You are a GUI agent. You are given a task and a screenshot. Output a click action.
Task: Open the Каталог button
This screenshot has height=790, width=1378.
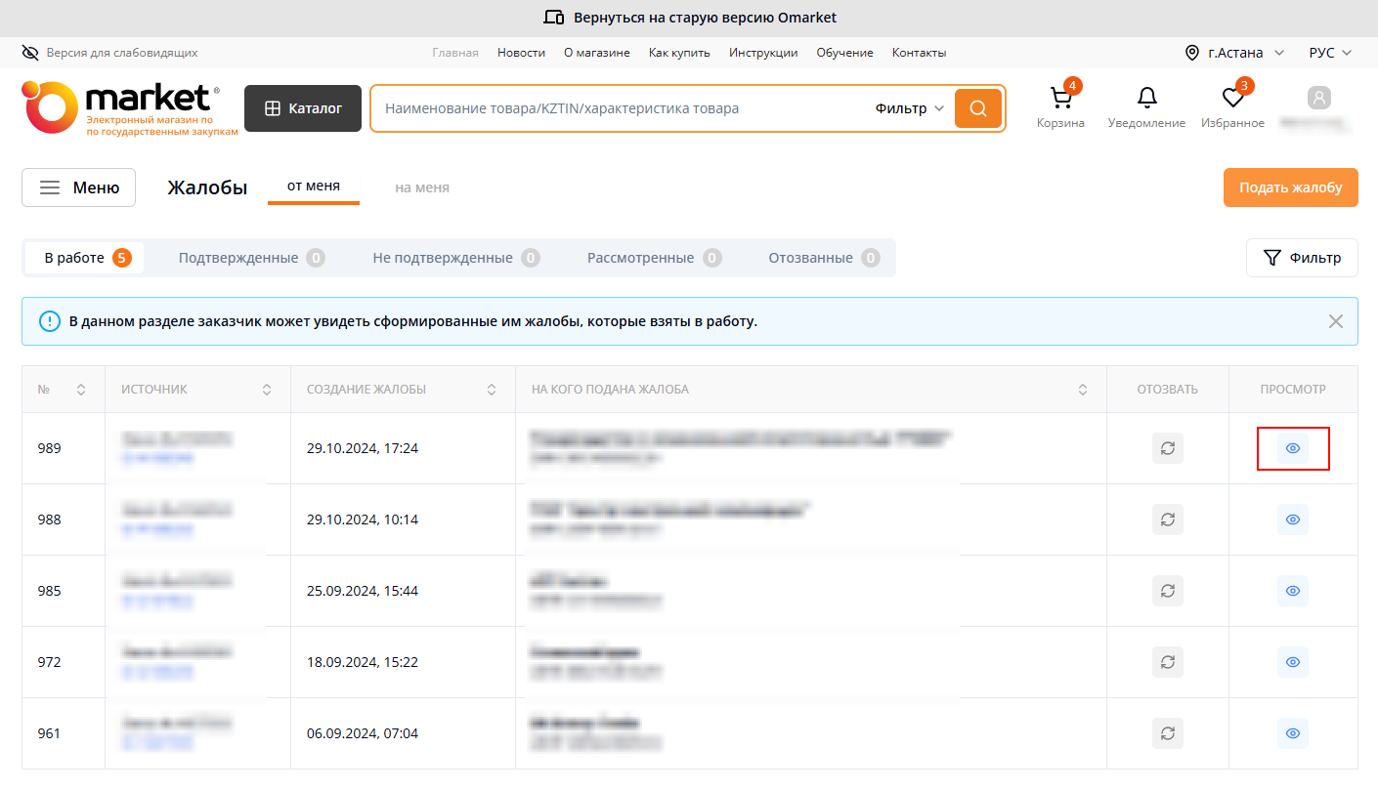[303, 108]
